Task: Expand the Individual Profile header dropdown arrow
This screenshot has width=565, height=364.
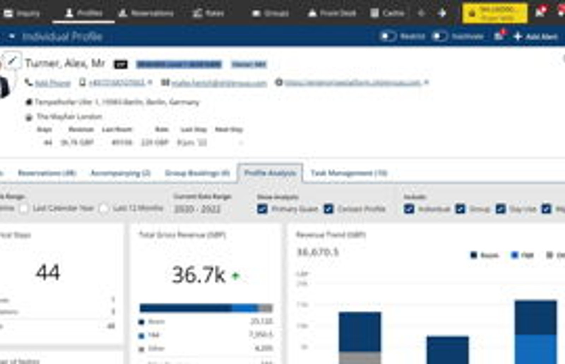Action: pyautogui.click(x=12, y=36)
